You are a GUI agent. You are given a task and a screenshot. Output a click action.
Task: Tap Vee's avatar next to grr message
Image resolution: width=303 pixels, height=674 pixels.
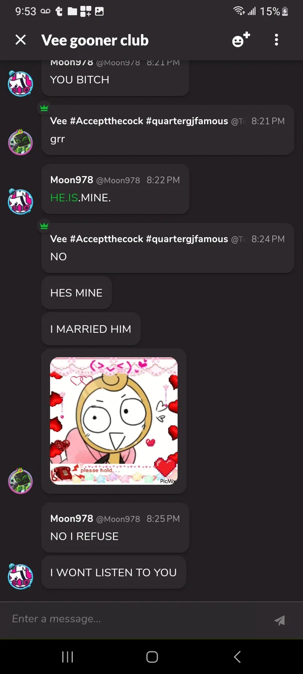[21, 142]
